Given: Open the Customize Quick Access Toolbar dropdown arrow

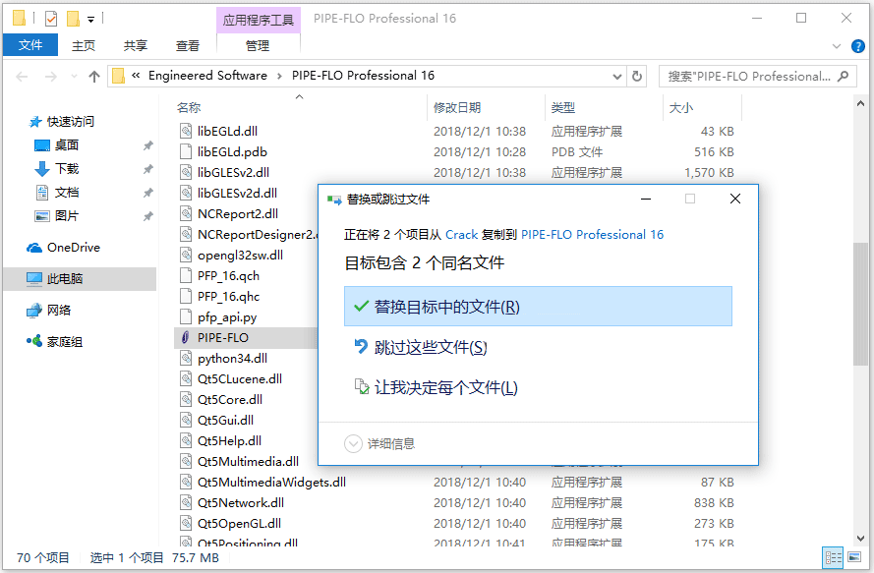Looking at the screenshot, I should click(x=90, y=20).
